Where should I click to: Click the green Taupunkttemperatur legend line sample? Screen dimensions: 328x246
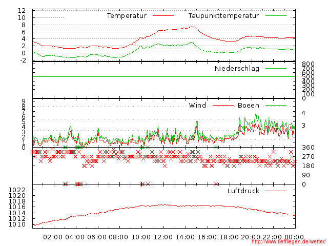tap(276, 16)
